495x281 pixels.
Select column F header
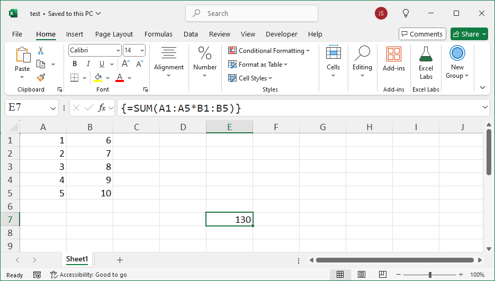pyautogui.click(x=276, y=127)
